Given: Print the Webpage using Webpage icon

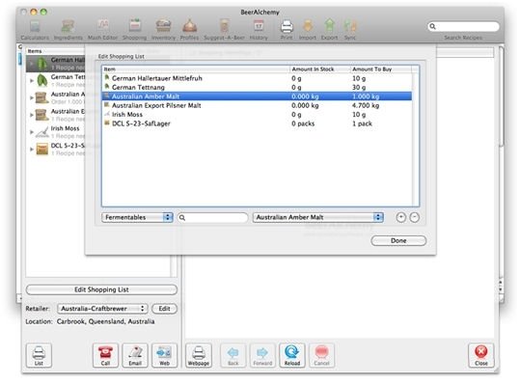Looking at the screenshot, I should coord(199,355).
